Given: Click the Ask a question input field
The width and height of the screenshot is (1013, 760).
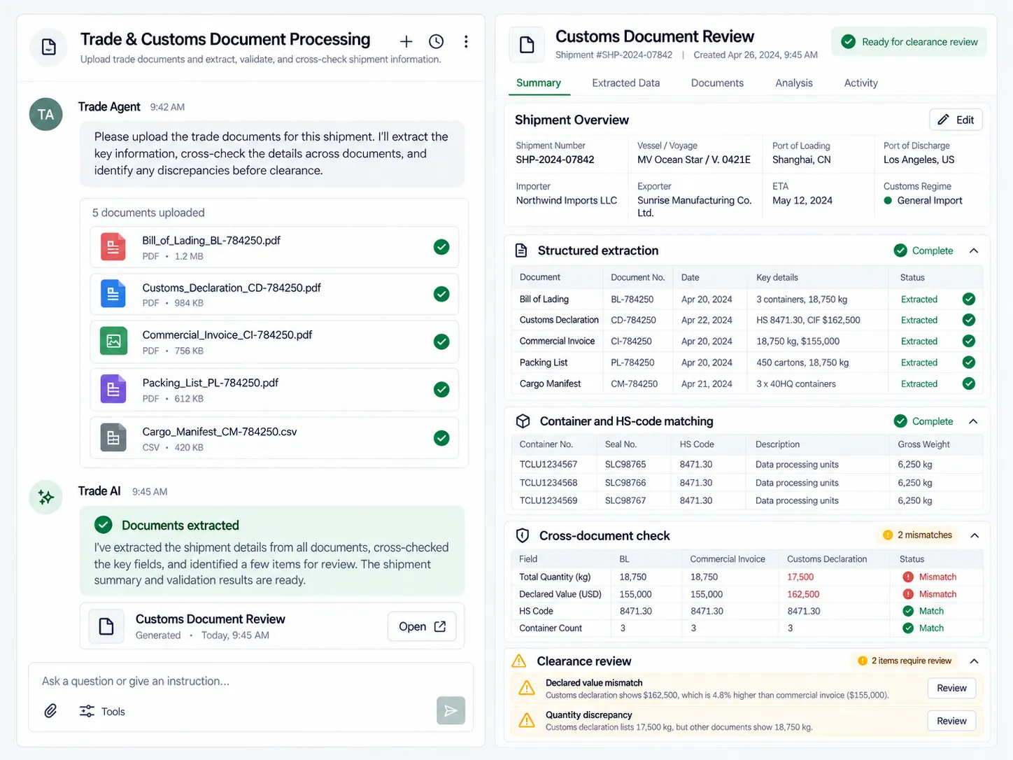Looking at the screenshot, I should pyautogui.click(x=250, y=681).
